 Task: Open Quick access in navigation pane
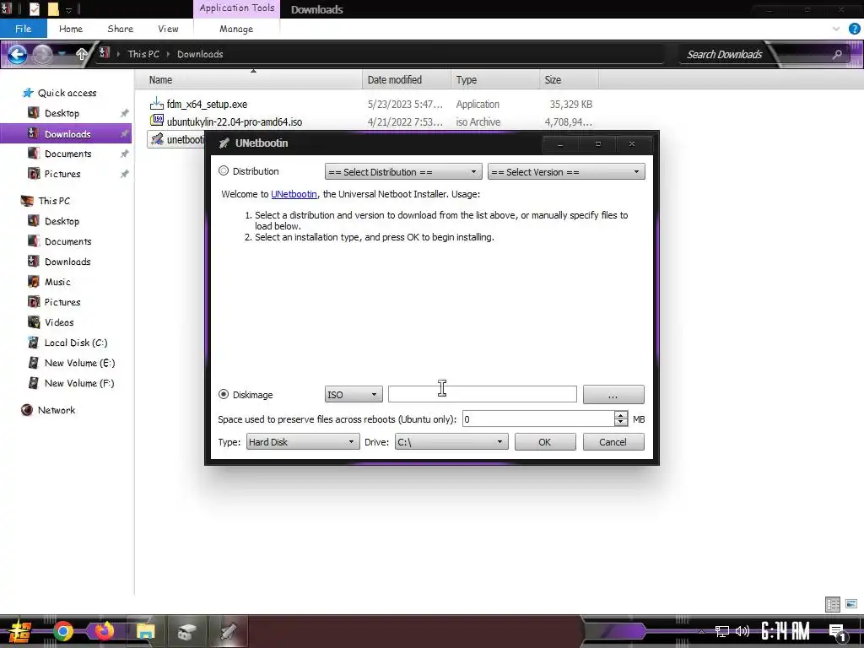[x=67, y=93]
